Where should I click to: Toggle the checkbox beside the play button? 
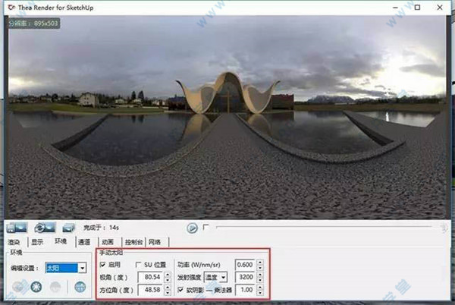click(x=206, y=227)
